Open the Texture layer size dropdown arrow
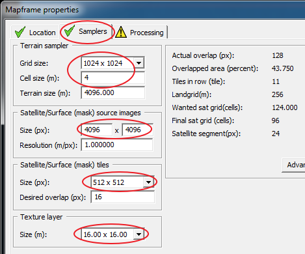The height and width of the screenshot is (254, 305). click(139, 234)
